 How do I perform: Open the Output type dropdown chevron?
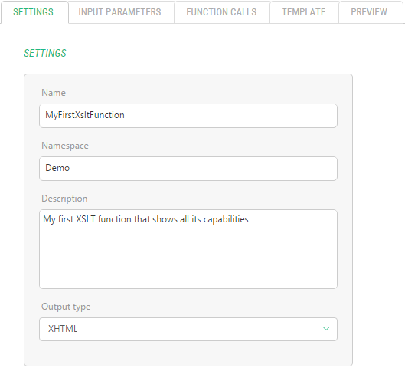[x=326, y=328]
